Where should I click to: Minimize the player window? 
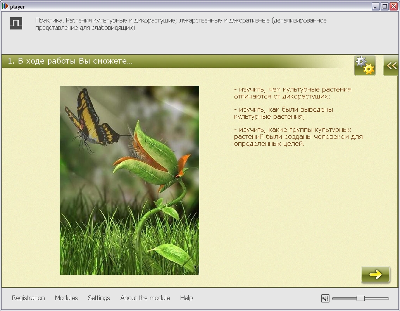375,6
